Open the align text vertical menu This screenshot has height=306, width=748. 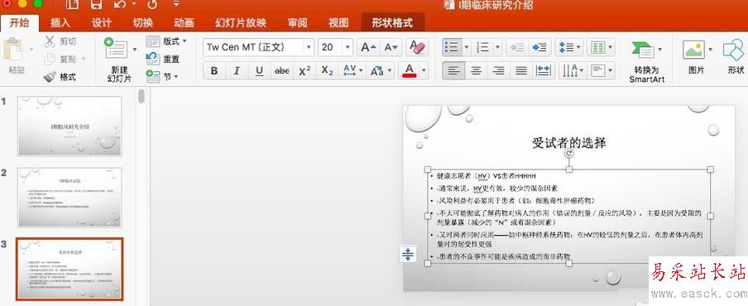pyautogui.click(x=601, y=71)
